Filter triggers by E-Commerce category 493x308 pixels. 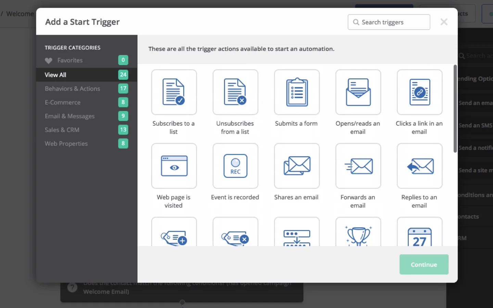point(87,102)
